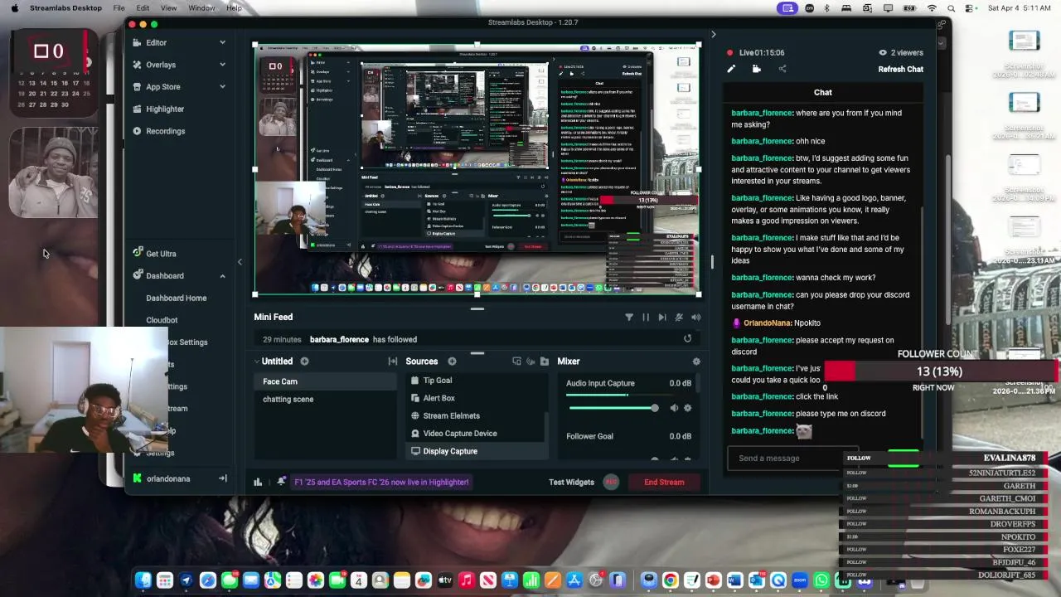
Task: Click the widget icon in Sources header
Action: pos(516,362)
